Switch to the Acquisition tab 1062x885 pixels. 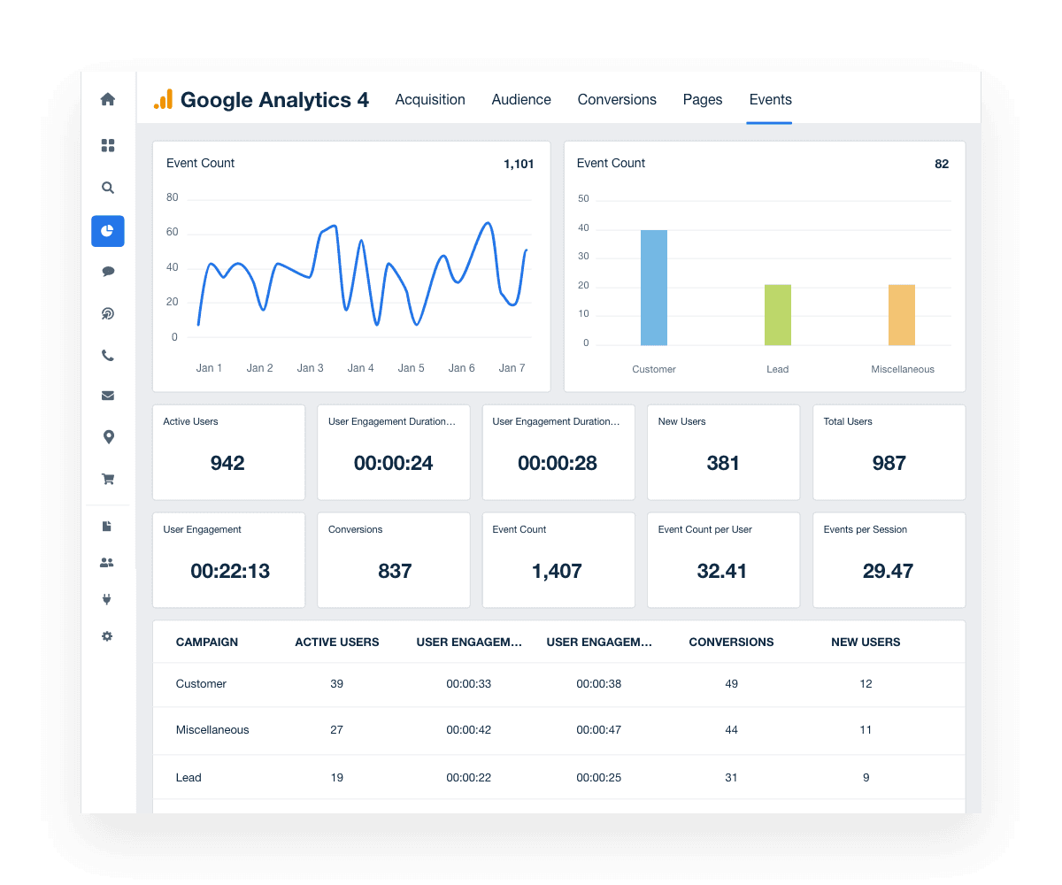[x=430, y=100]
